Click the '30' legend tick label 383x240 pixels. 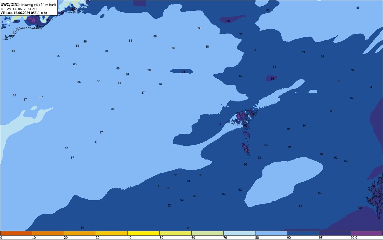pos(98,238)
